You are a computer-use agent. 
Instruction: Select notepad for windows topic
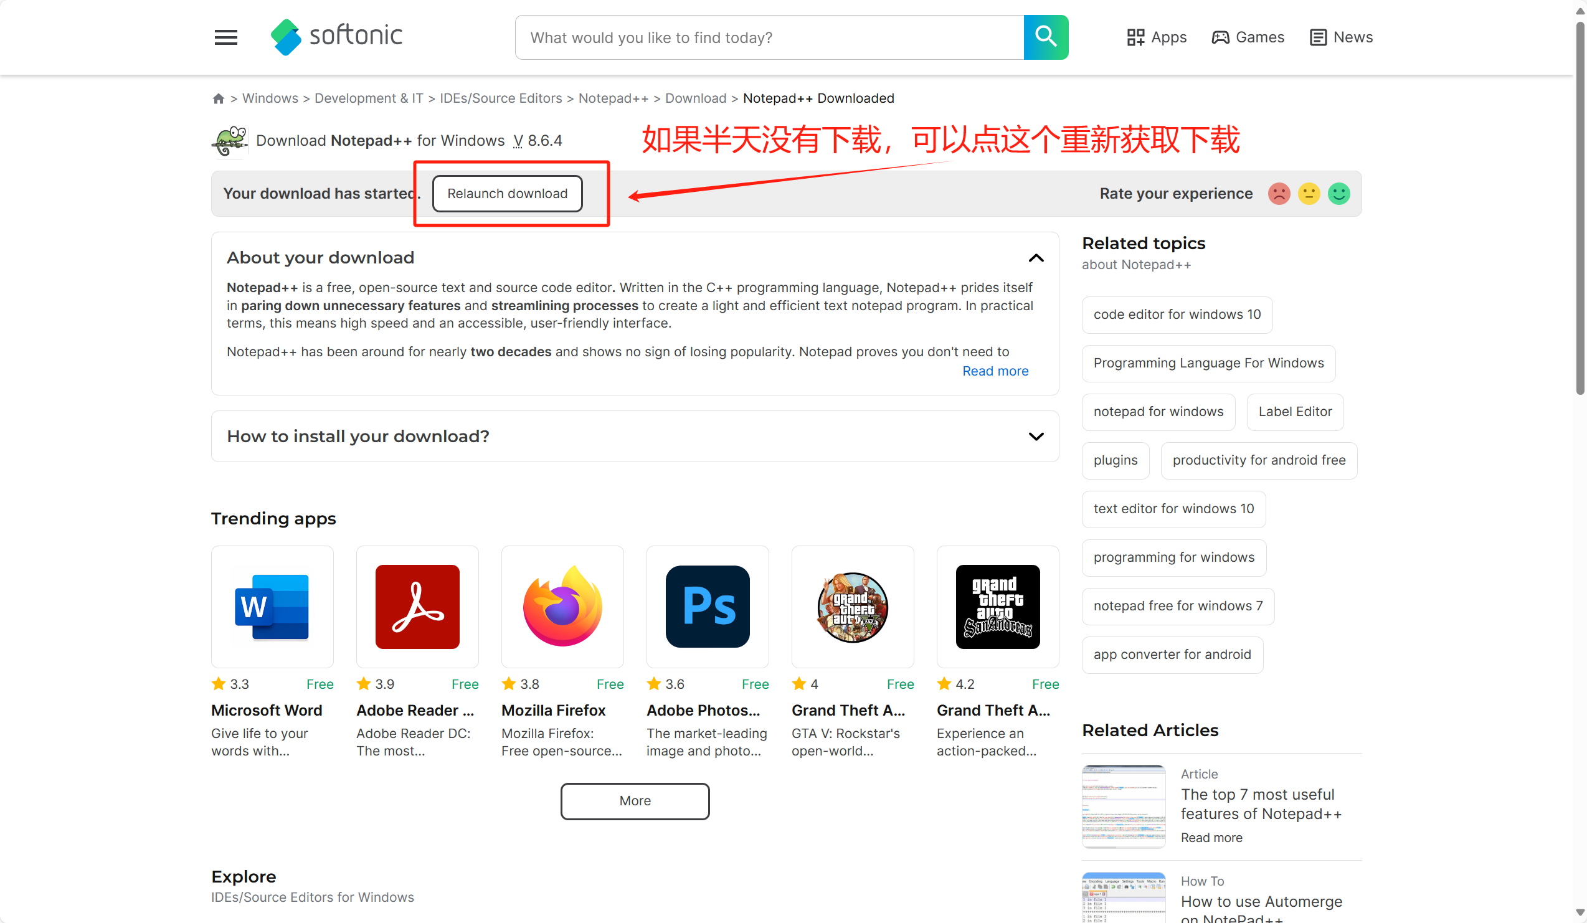point(1158,412)
